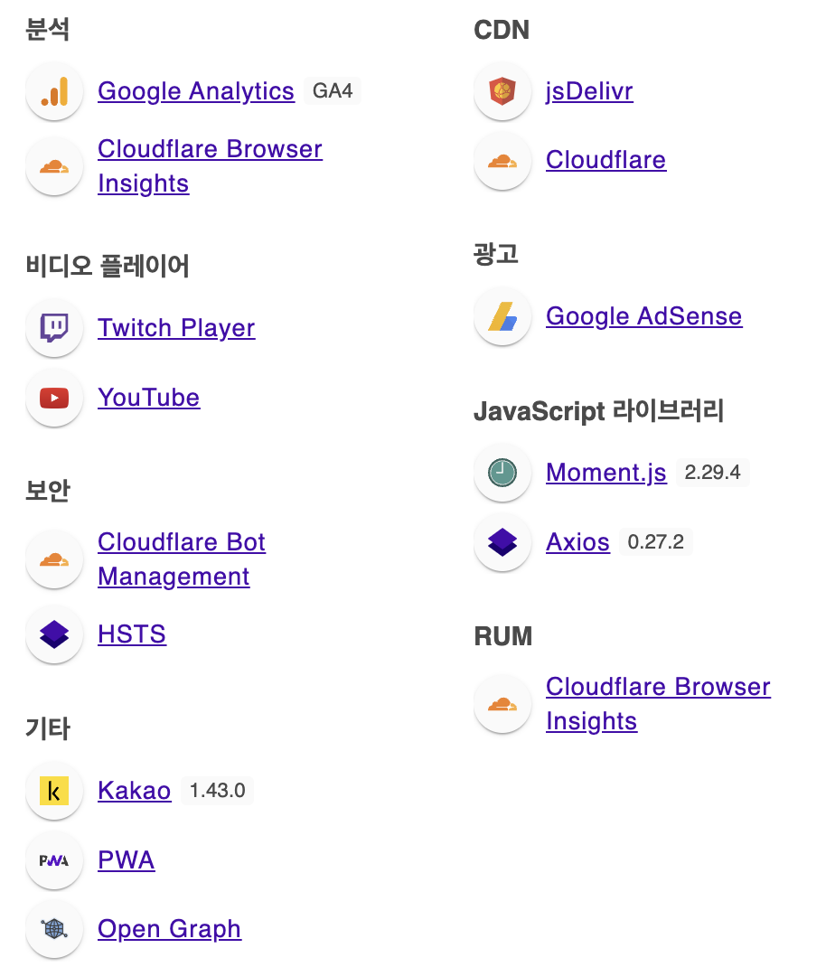Image resolution: width=826 pixels, height=967 pixels.
Task: Click the Cloudflare Bot Management cloud icon
Action: 54,559
